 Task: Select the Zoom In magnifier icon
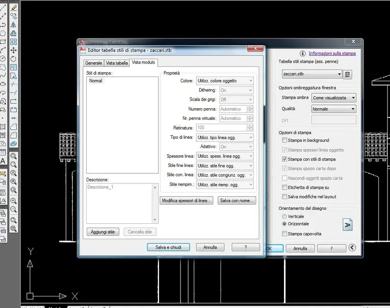(13, 201)
